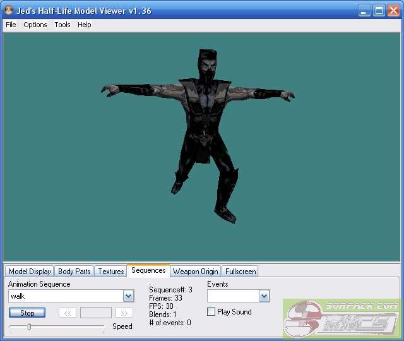Image resolution: width=404 pixels, height=341 pixels.
Task: Click the Stop animation button
Action: pos(27,313)
